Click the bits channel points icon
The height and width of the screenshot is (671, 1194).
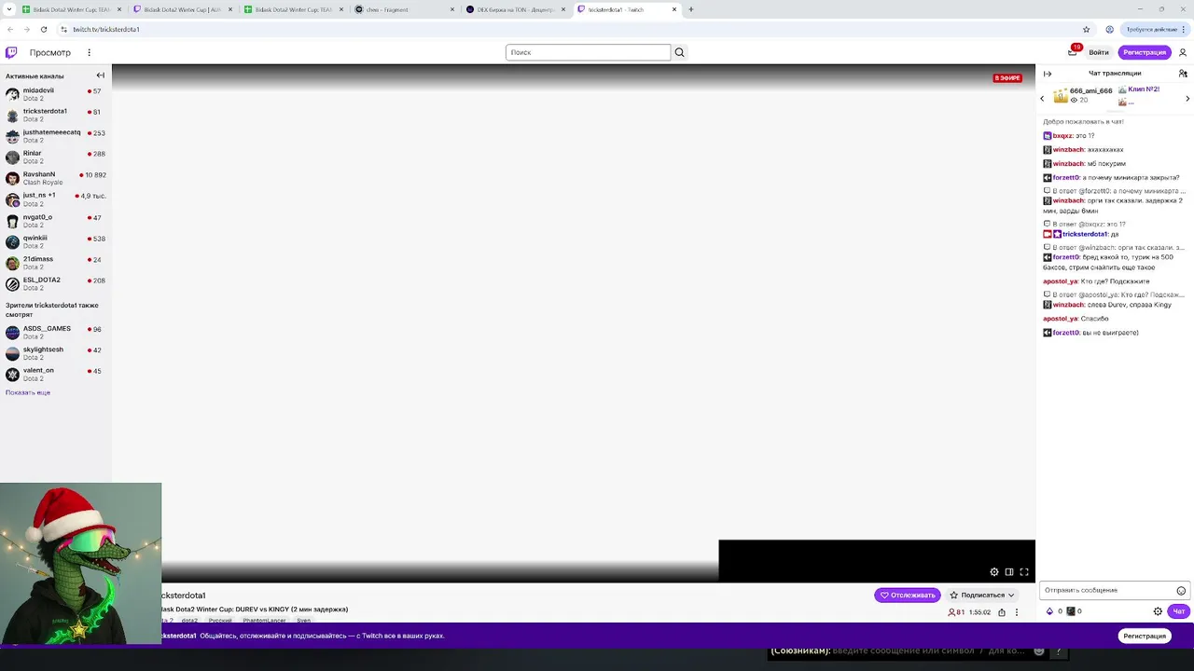click(x=1049, y=611)
